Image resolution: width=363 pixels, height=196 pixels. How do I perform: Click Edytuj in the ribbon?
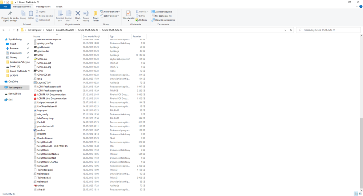[140, 16]
